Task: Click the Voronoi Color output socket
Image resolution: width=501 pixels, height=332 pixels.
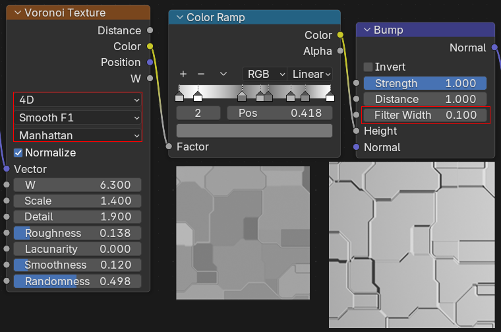Action: tap(150, 46)
